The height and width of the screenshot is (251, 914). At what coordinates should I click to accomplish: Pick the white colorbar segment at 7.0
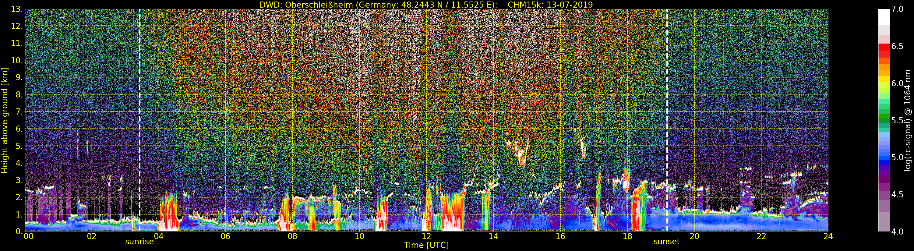click(x=884, y=14)
